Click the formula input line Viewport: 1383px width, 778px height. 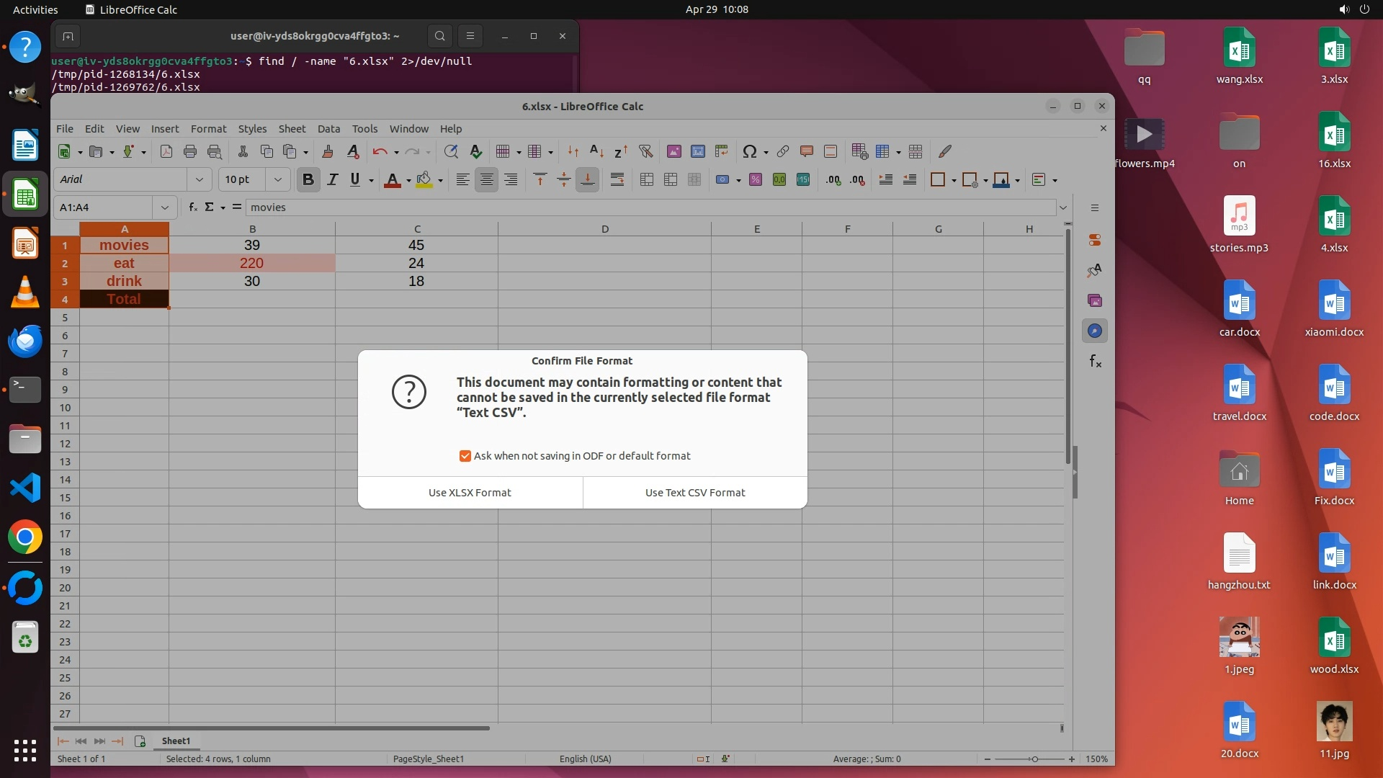[x=648, y=207]
